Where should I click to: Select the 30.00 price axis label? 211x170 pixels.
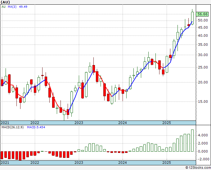pos(203,55)
